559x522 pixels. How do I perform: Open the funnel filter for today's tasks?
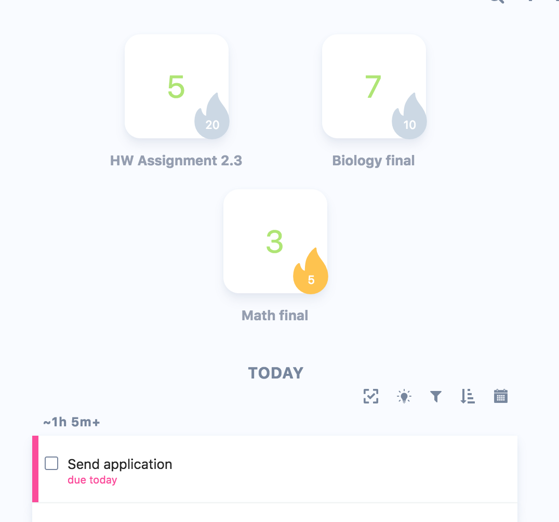pyautogui.click(x=436, y=397)
